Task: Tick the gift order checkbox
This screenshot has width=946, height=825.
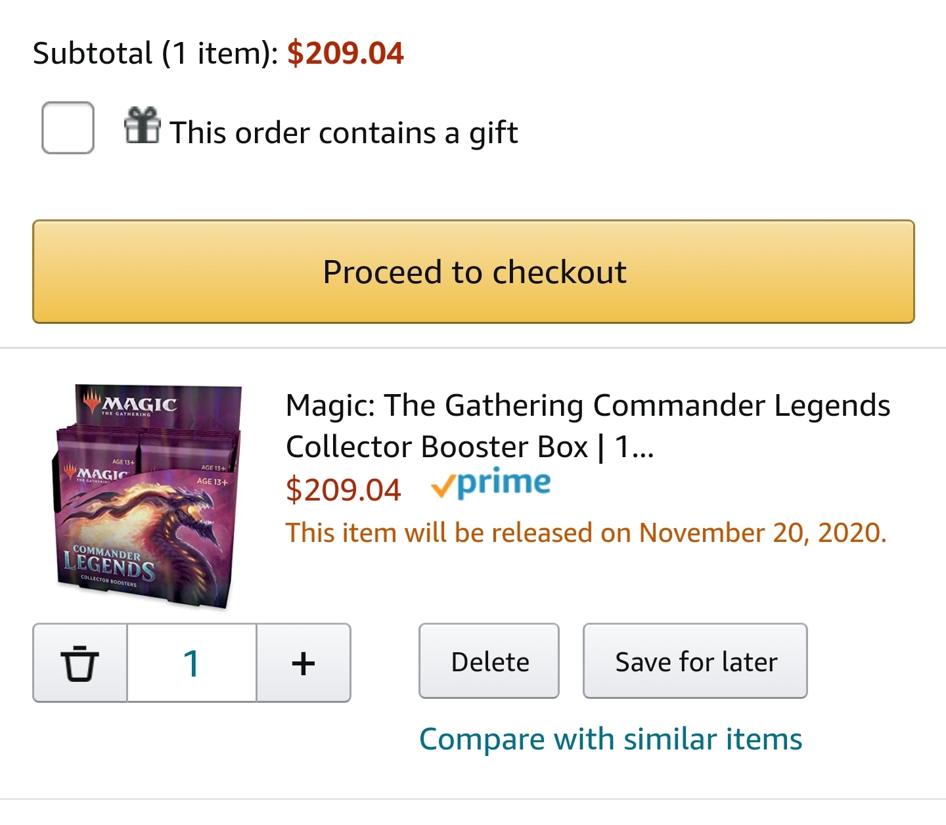Action: coord(68,128)
